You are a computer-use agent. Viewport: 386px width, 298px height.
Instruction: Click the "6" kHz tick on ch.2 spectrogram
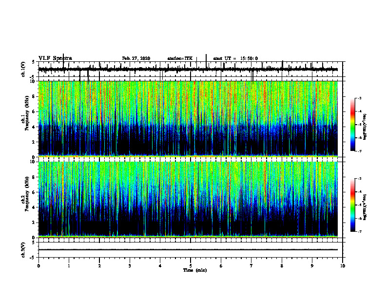(34, 192)
